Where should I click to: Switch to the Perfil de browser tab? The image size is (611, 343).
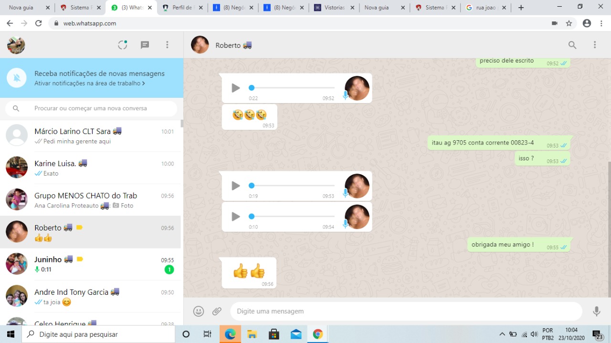pyautogui.click(x=181, y=8)
